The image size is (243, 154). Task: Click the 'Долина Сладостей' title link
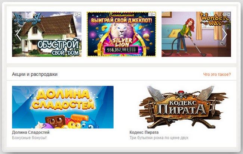pyautogui.click(x=31, y=132)
